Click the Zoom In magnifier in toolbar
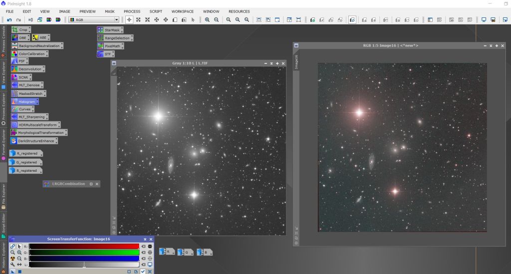511x274 pixels. (x=207, y=20)
